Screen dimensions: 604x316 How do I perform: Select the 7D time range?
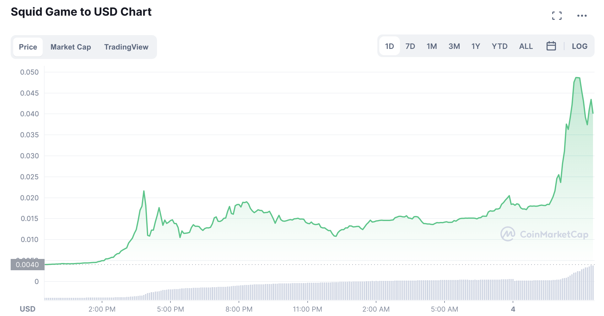coord(410,46)
